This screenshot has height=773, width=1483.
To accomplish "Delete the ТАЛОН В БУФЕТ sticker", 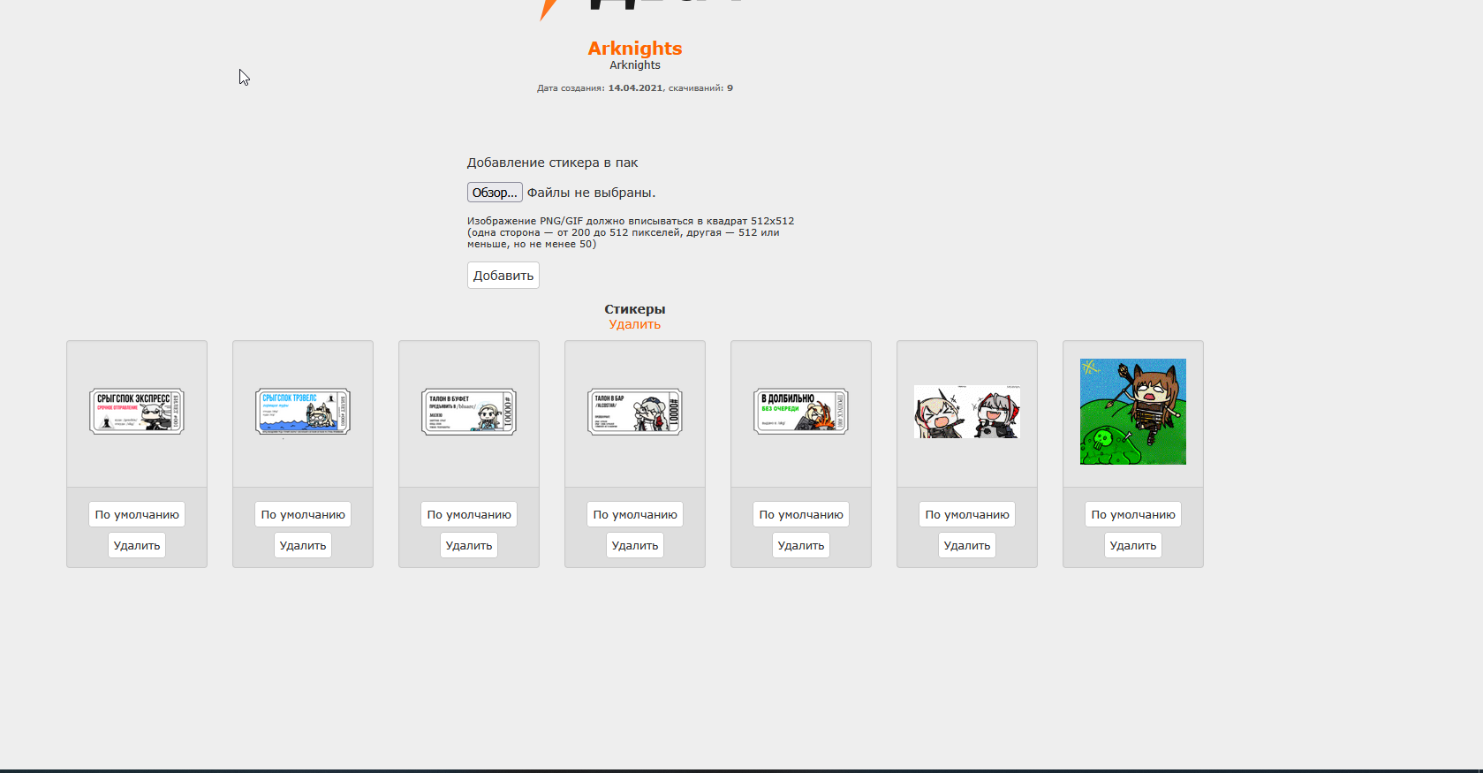I will pos(469,545).
